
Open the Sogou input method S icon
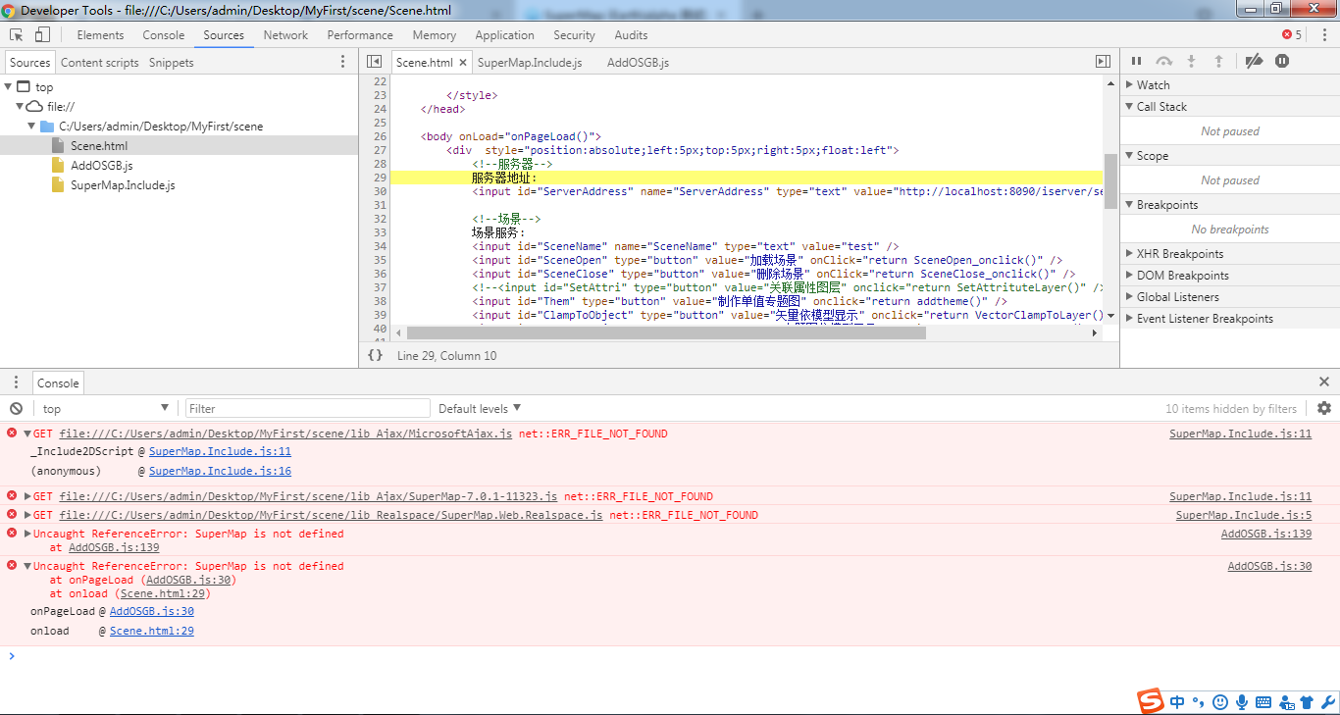(x=1150, y=701)
